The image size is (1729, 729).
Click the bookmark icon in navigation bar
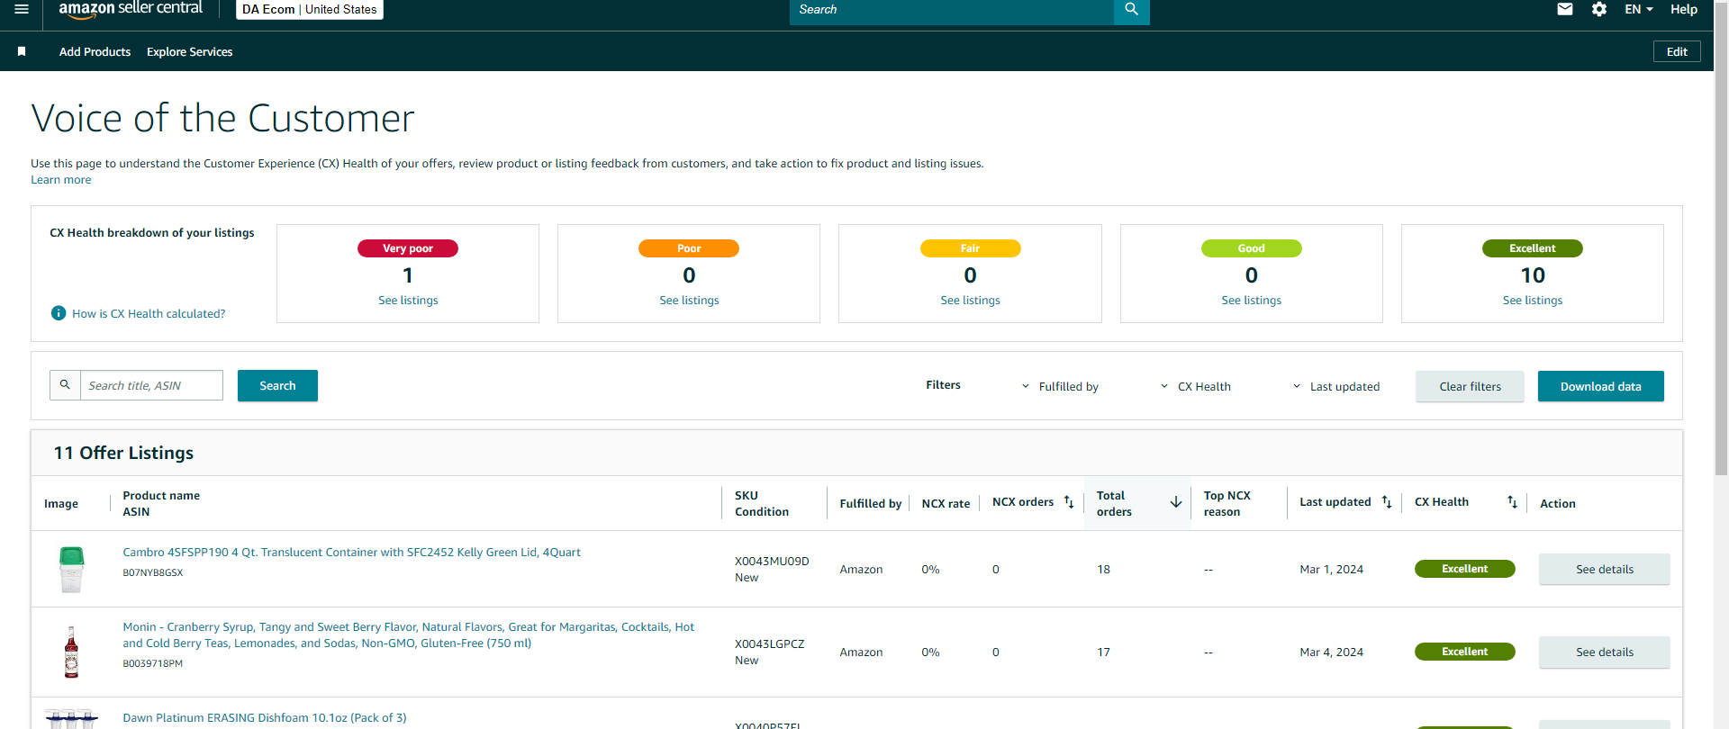22,51
